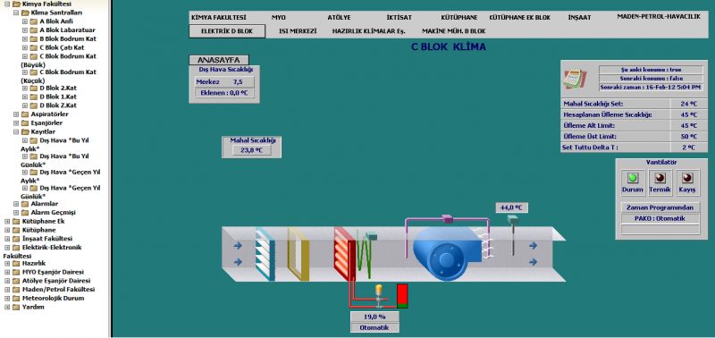Click the Mahal Sıcaklığı Set value field
Screen dimensions: 715x338
click(688, 104)
